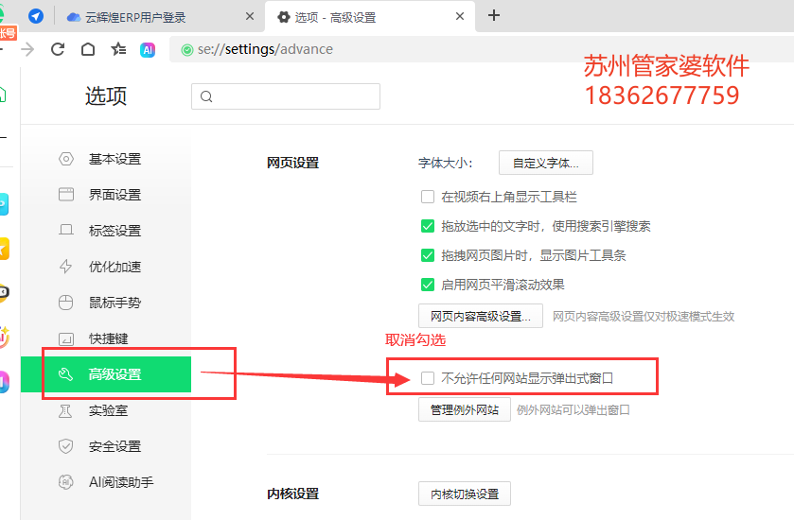The height and width of the screenshot is (520, 794).
Task: Open 实验室 in the sidebar
Action: 106,410
